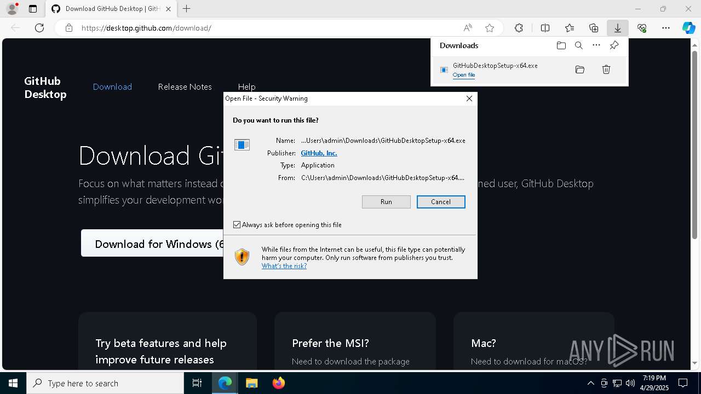Show GitHubDesktopSetup-x64.exe in folder
This screenshot has height=394, width=701.
580,69
